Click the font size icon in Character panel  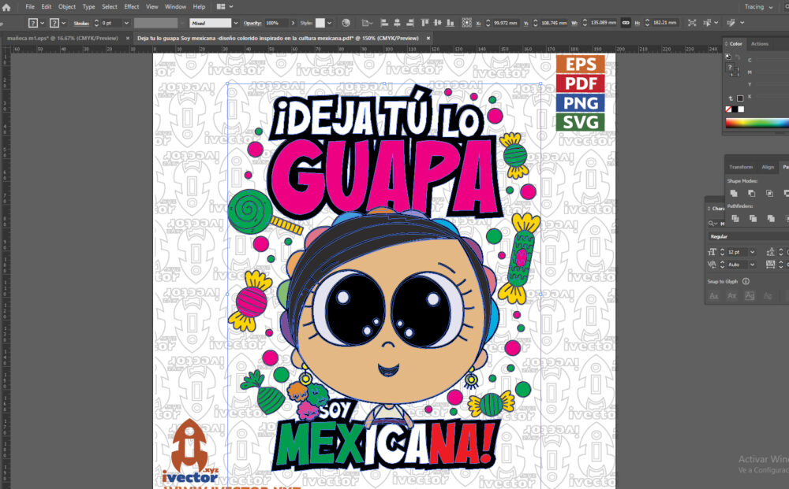tap(712, 252)
